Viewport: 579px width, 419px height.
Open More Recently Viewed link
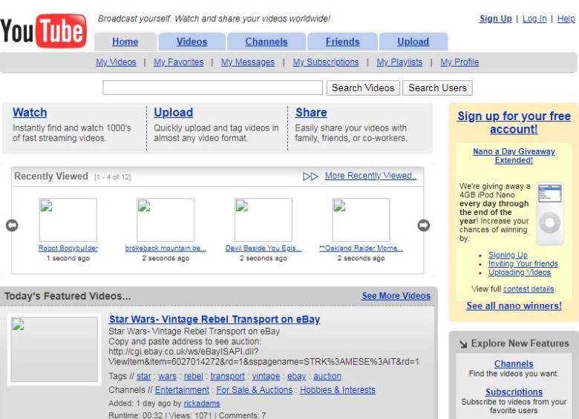tap(370, 176)
